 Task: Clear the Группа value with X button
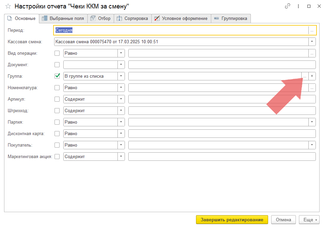click(x=312, y=76)
